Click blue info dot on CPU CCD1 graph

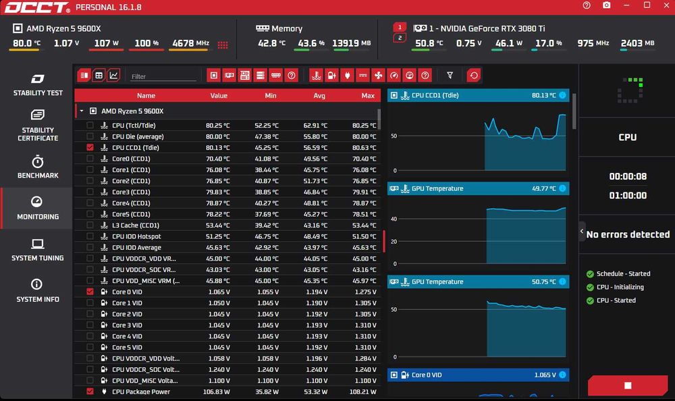coord(562,95)
